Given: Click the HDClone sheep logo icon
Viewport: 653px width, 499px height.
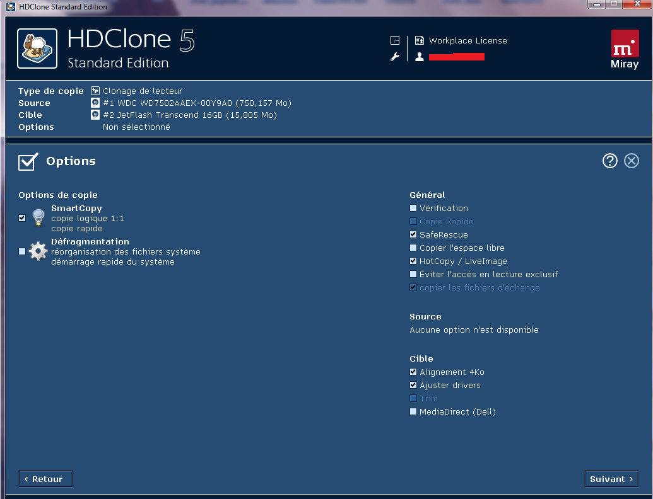Looking at the screenshot, I should (x=37, y=49).
